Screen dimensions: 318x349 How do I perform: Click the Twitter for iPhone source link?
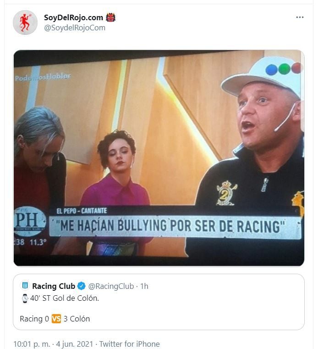point(130,343)
